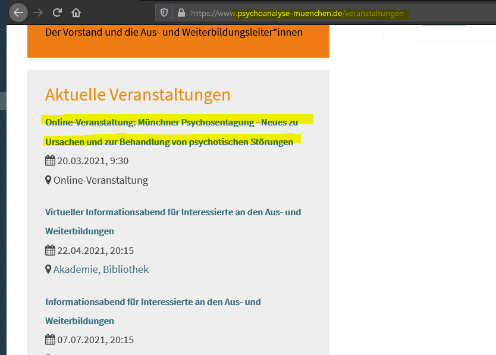Click the Aktuelle Veranstaltungen heading
Viewport: 496px width, 355px height.
coord(137,95)
